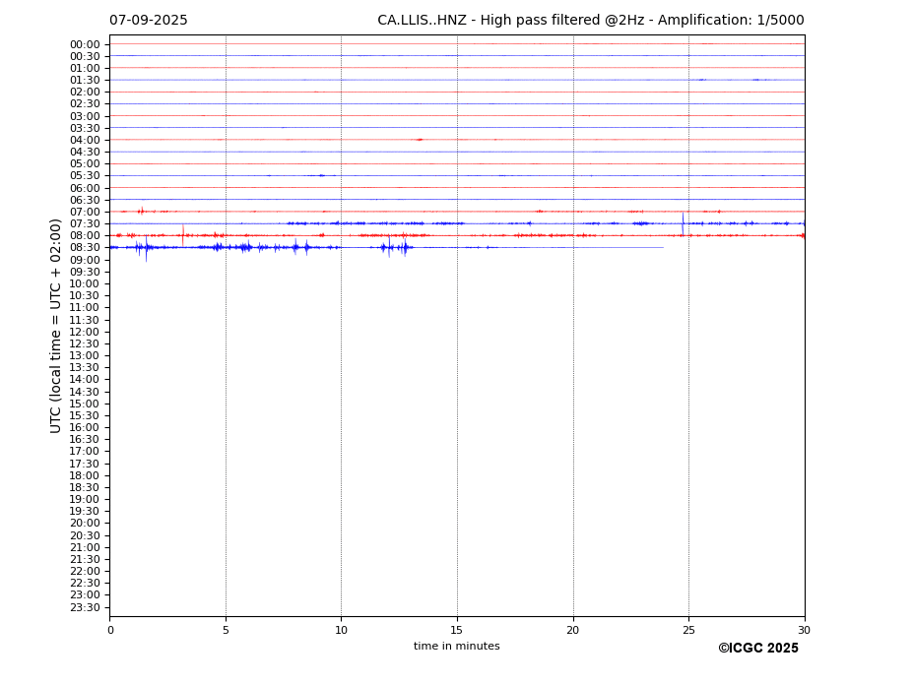Click the 'time in minutes' axis title
Image resolution: width=913 pixels, height=685 pixels.
coord(457,646)
